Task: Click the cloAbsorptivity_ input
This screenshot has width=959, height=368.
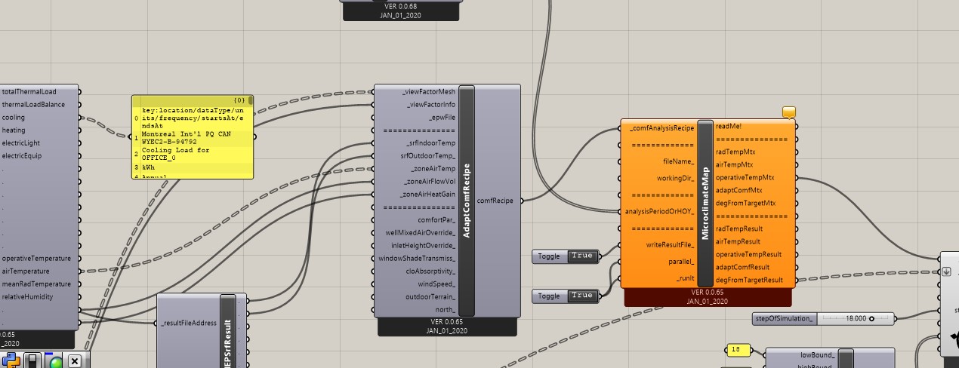Action: [x=431, y=271]
